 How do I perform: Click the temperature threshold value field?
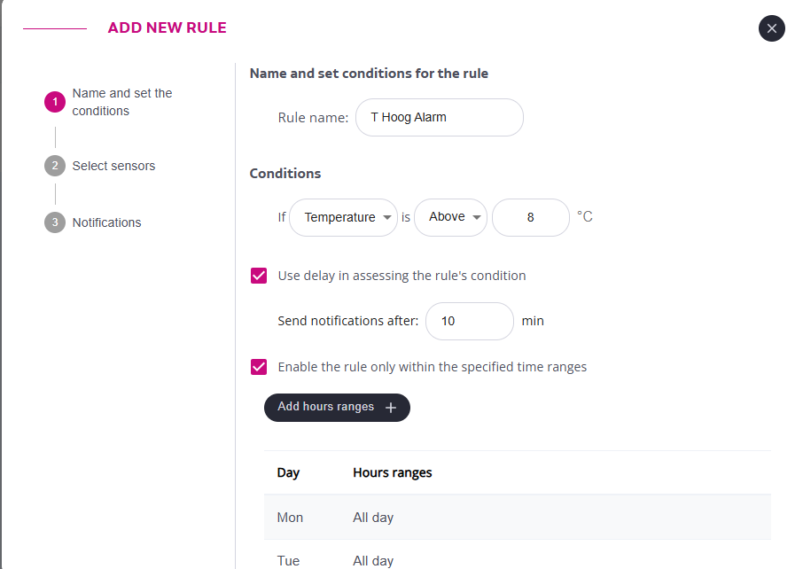[530, 217]
